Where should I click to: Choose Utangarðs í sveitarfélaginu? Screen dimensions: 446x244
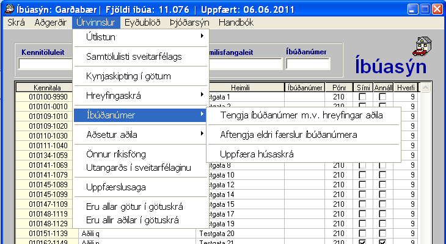coord(141,168)
